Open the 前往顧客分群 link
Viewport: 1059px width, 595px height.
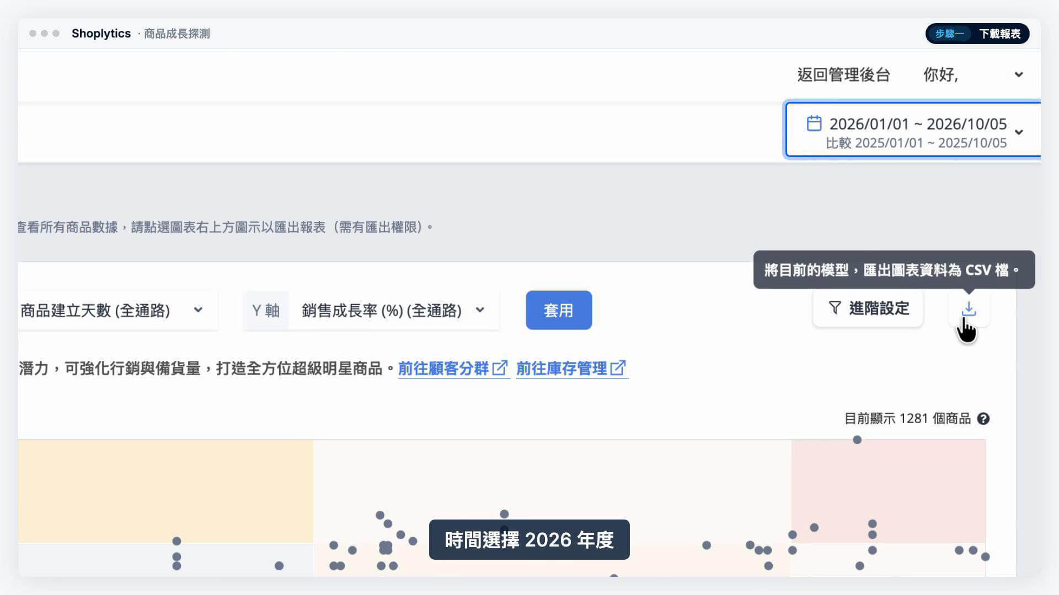(x=453, y=368)
